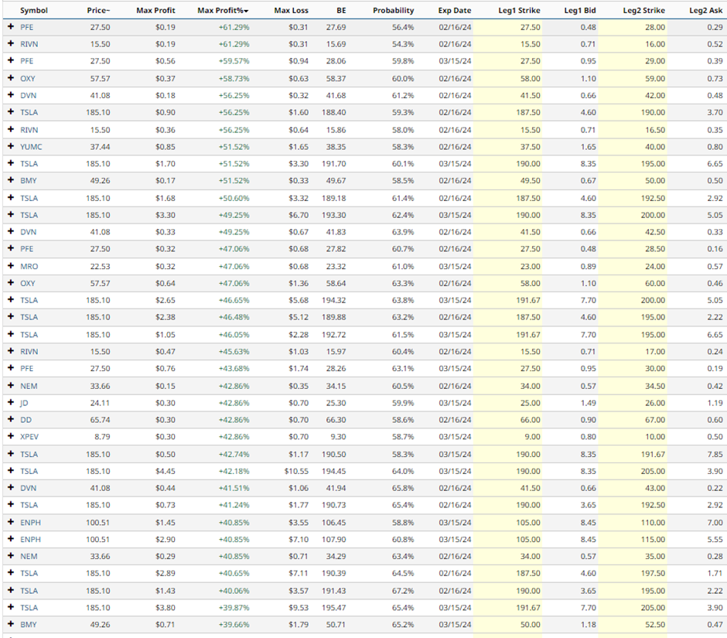Screen dimensions: 727x638
Task: Select the 38.35 breakeven cell
Action: (x=336, y=146)
